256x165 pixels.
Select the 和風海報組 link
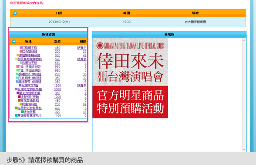[30, 104]
